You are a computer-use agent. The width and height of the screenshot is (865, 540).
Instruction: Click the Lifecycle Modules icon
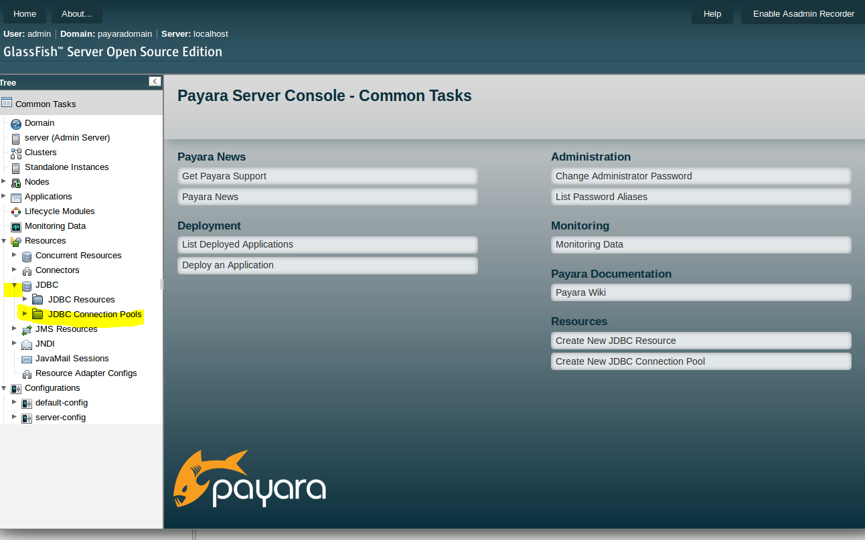[x=16, y=212]
